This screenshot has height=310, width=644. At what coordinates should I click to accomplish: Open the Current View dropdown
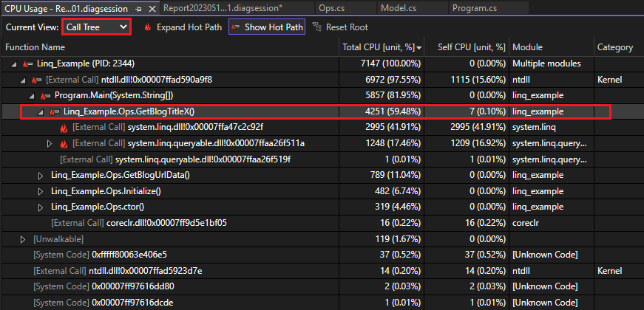(x=96, y=27)
